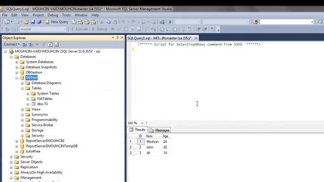Pin the Object Explorer panel
The height and width of the screenshot is (182, 324).
tap(117, 38)
